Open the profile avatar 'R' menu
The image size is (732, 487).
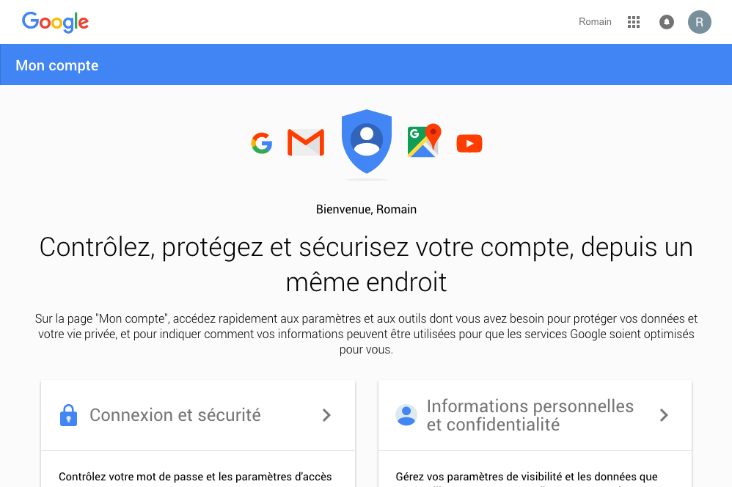click(699, 22)
